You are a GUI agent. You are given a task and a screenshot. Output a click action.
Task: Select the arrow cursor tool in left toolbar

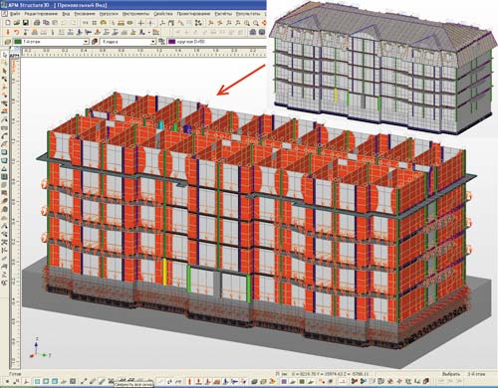[4, 55]
